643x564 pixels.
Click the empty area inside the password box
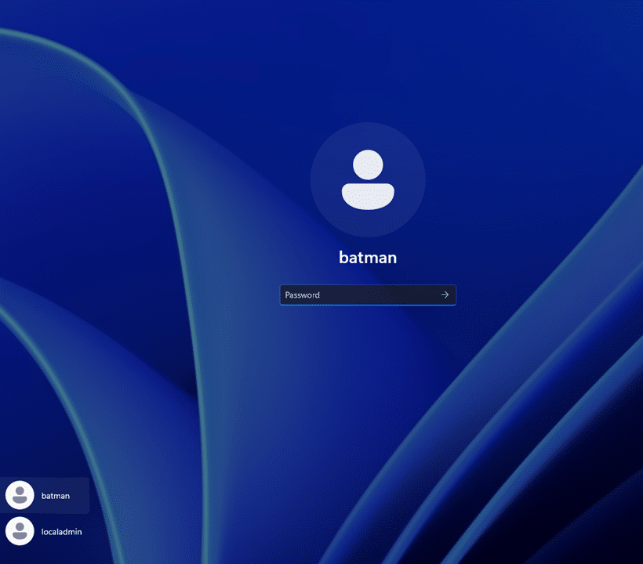pyautogui.click(x=384, y=295)
